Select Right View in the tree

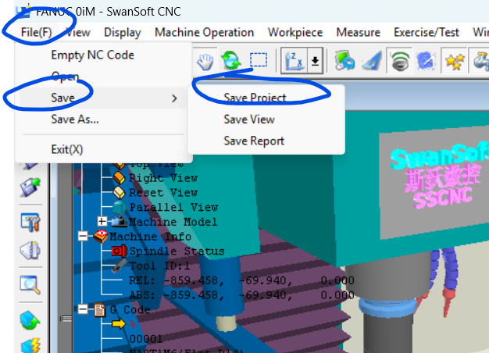[x=162, y=178]
